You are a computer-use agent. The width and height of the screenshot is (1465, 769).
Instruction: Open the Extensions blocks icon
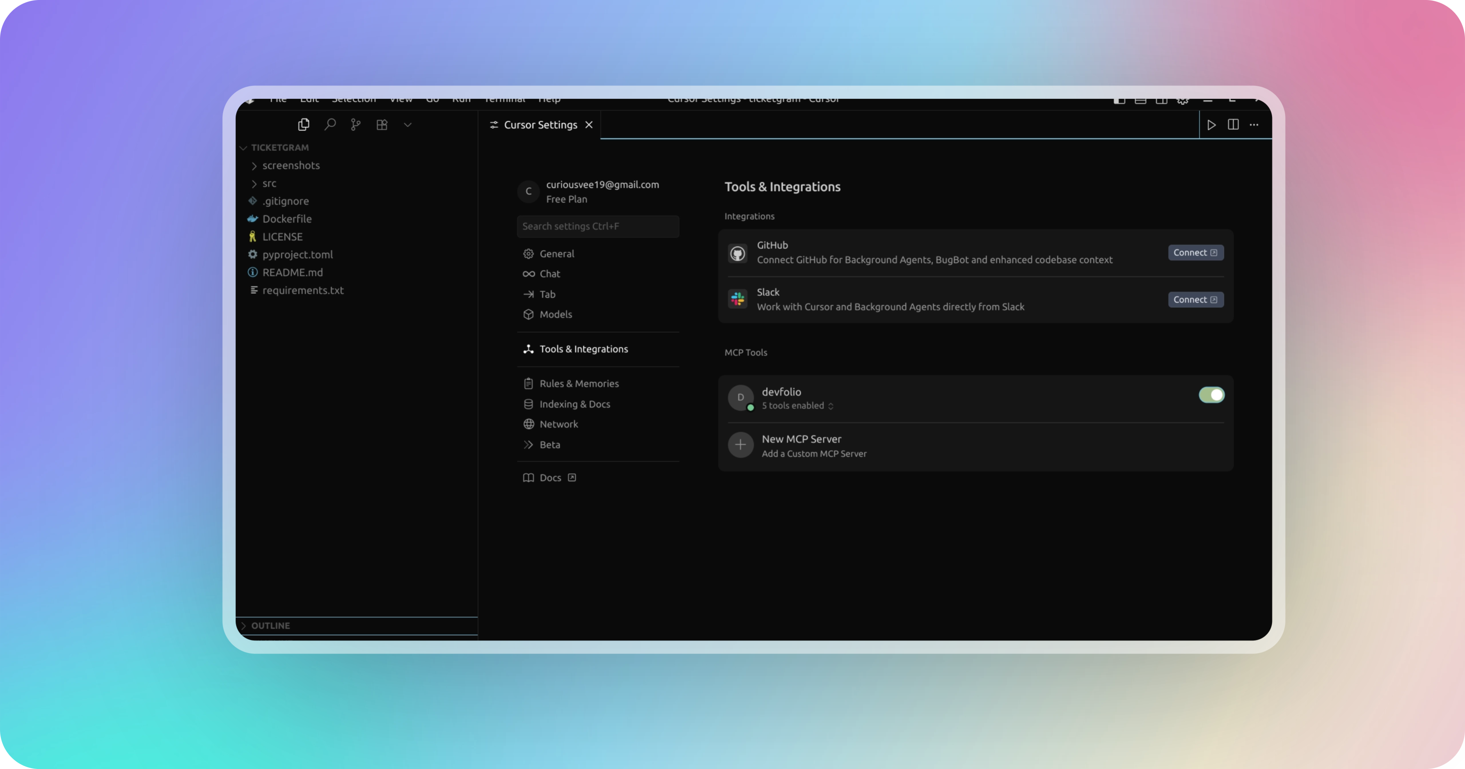coord(382,125)
